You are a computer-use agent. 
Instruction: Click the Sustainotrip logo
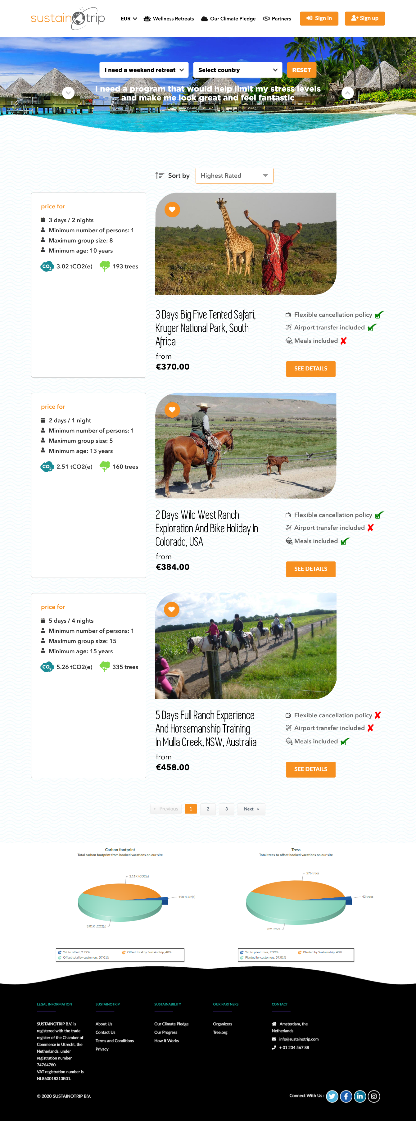click(x=68, y=18)
